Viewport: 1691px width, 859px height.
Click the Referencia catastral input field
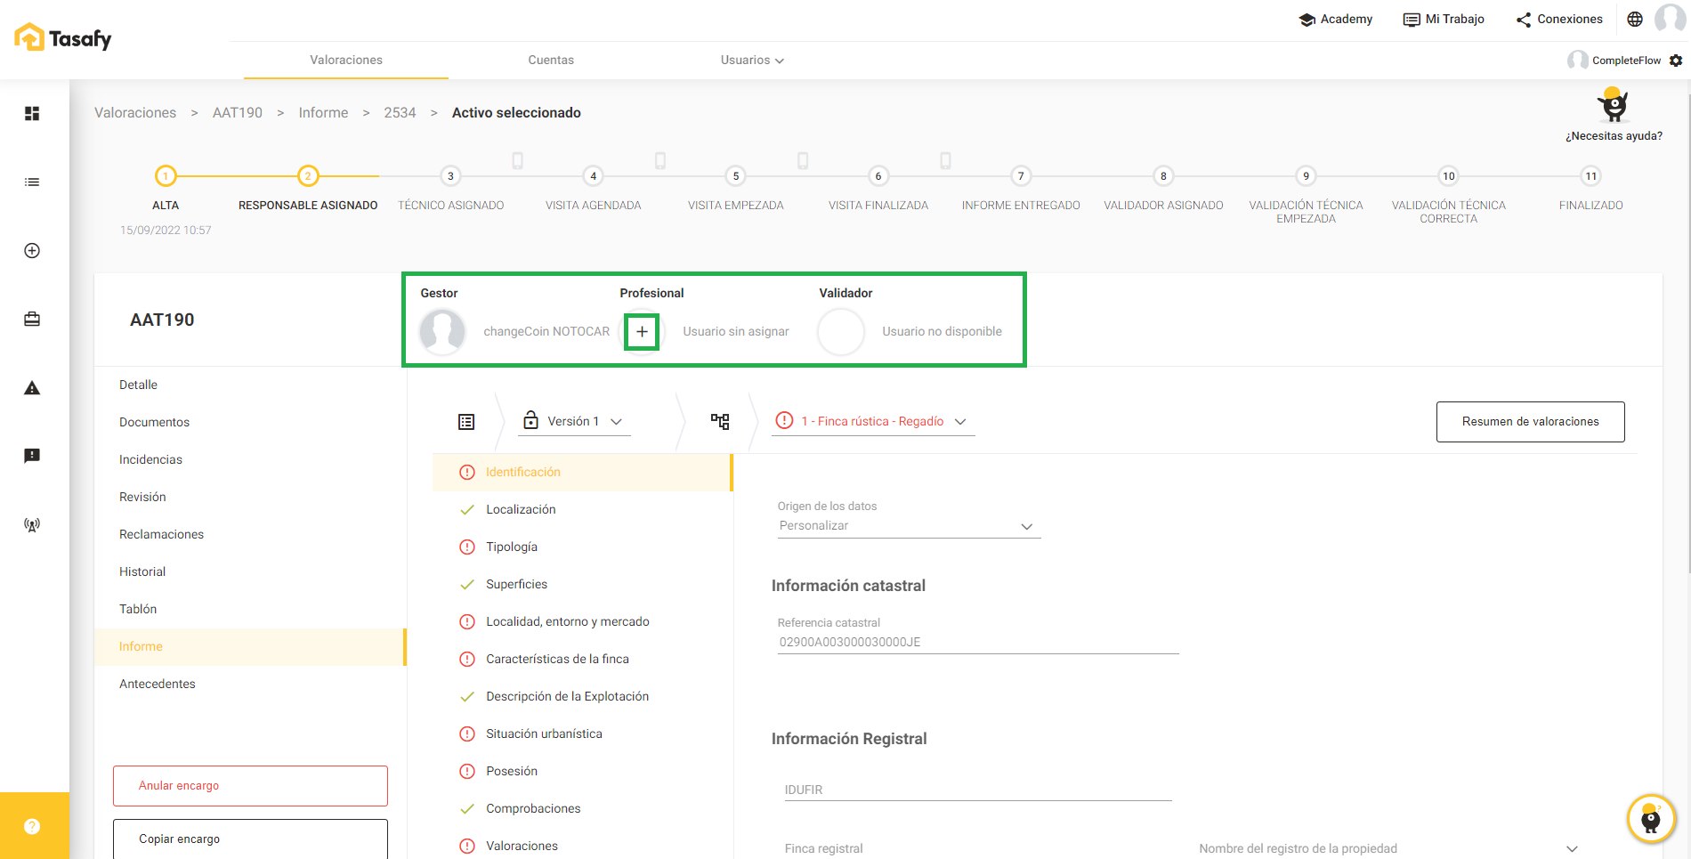click(977, 642)
